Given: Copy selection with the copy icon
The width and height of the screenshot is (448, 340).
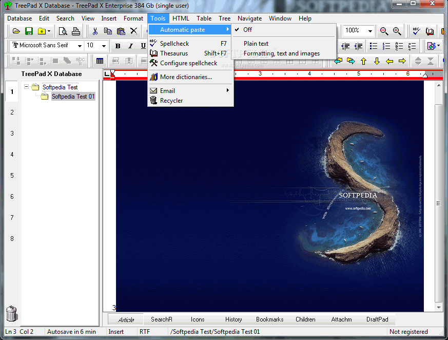Looking at the screenshot, I should [108, 31].
